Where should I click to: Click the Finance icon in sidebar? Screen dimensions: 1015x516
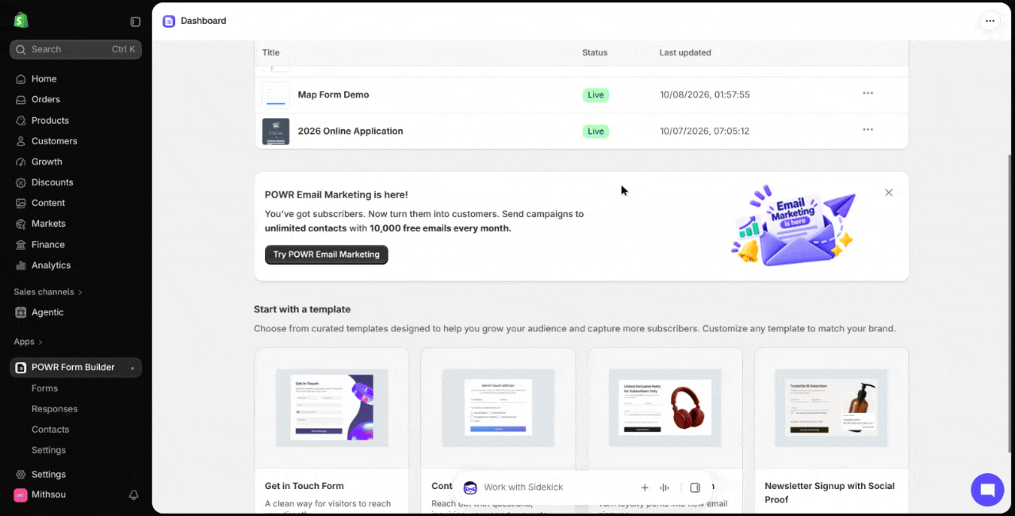[x=21, y=245]
